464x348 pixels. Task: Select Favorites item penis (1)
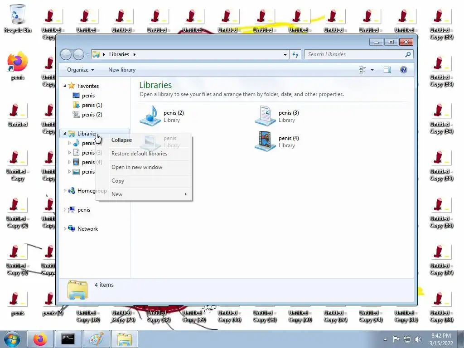pyautogui.click(x=87, y=105)
